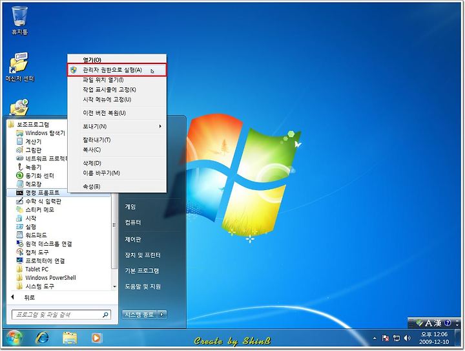Click the volume speaker tray icon
Screen dimensions: 465x351
click(407, 338)
